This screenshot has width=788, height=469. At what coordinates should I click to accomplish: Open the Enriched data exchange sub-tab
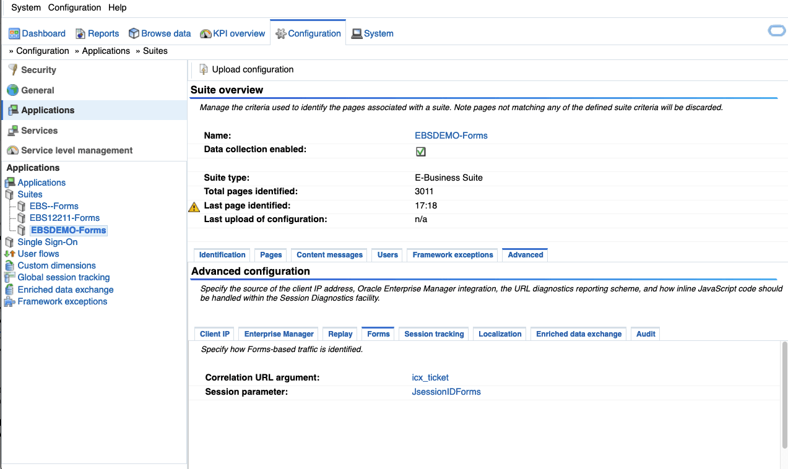pyautogui.click(x=579, y=334)
